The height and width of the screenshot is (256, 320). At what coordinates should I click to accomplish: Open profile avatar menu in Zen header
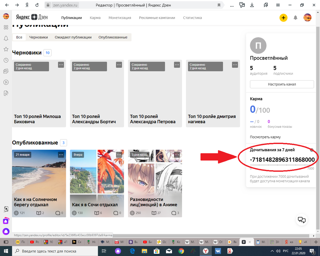(x=307, y=18)
